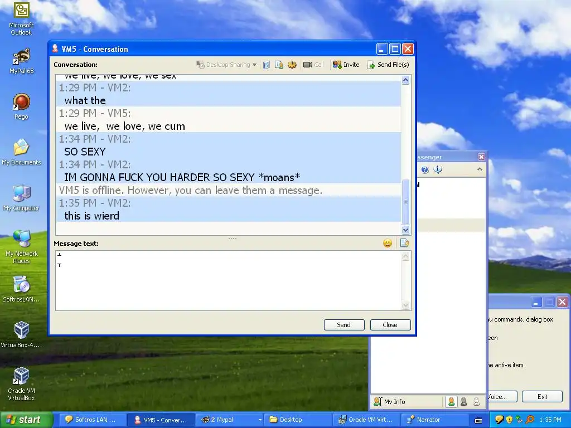The height and width of the screenshot is (428, 571).
Task: Click Softros messenger tray icon
Action: click(499, 420)
